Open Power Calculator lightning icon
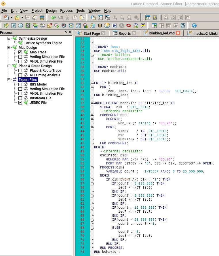This screenshot has width=219, height=256. [x=93, y=26]
